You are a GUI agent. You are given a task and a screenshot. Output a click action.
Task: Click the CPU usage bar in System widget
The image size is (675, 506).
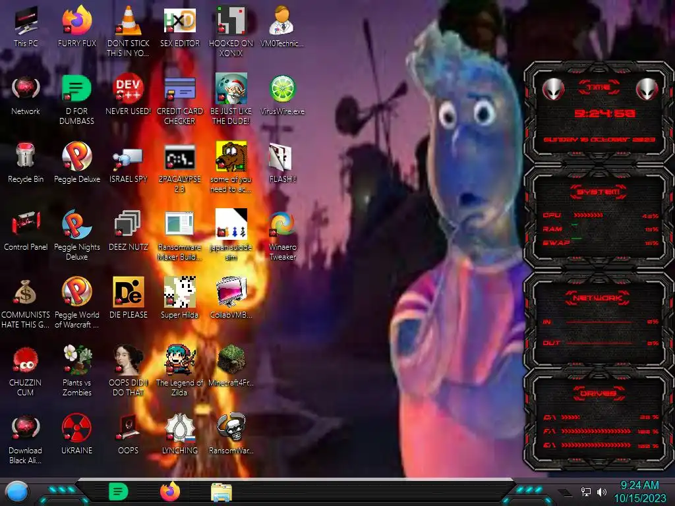coord(588,215)
